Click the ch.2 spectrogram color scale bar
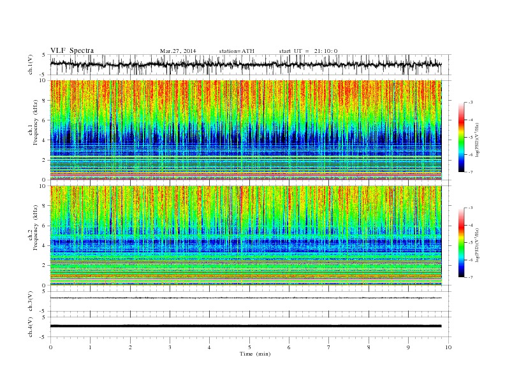Viewport: 505px width, 390px height. tap(462, 242)
